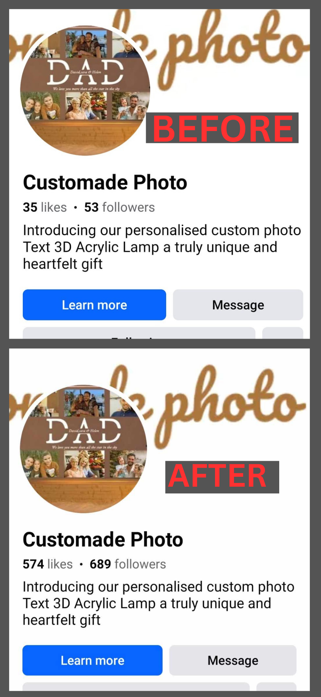Image resolution: width=321 pixels, height=697 pixels.
Task: Click the bottom Learn more button
Action: click(x=92, y=660)
